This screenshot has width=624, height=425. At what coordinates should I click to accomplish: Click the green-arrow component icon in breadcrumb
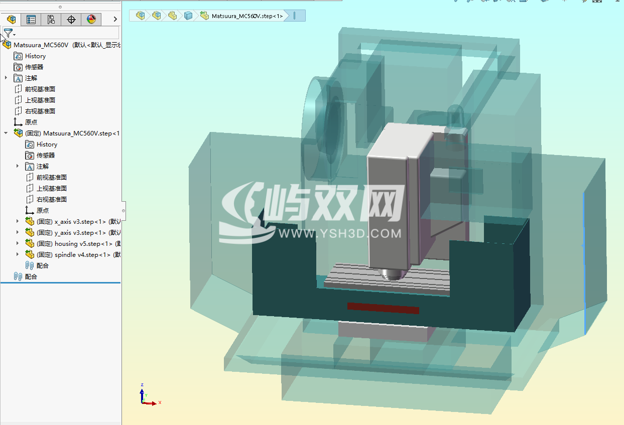[x=204, y=16]
